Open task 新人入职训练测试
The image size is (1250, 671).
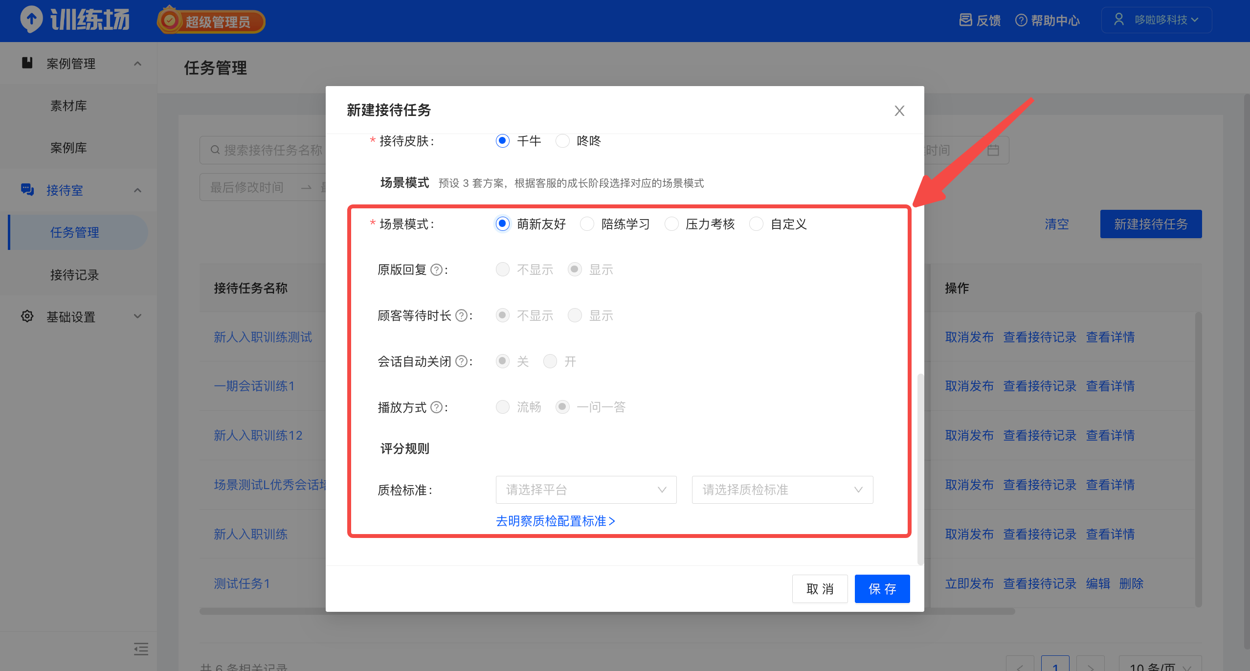pos(263,337)
